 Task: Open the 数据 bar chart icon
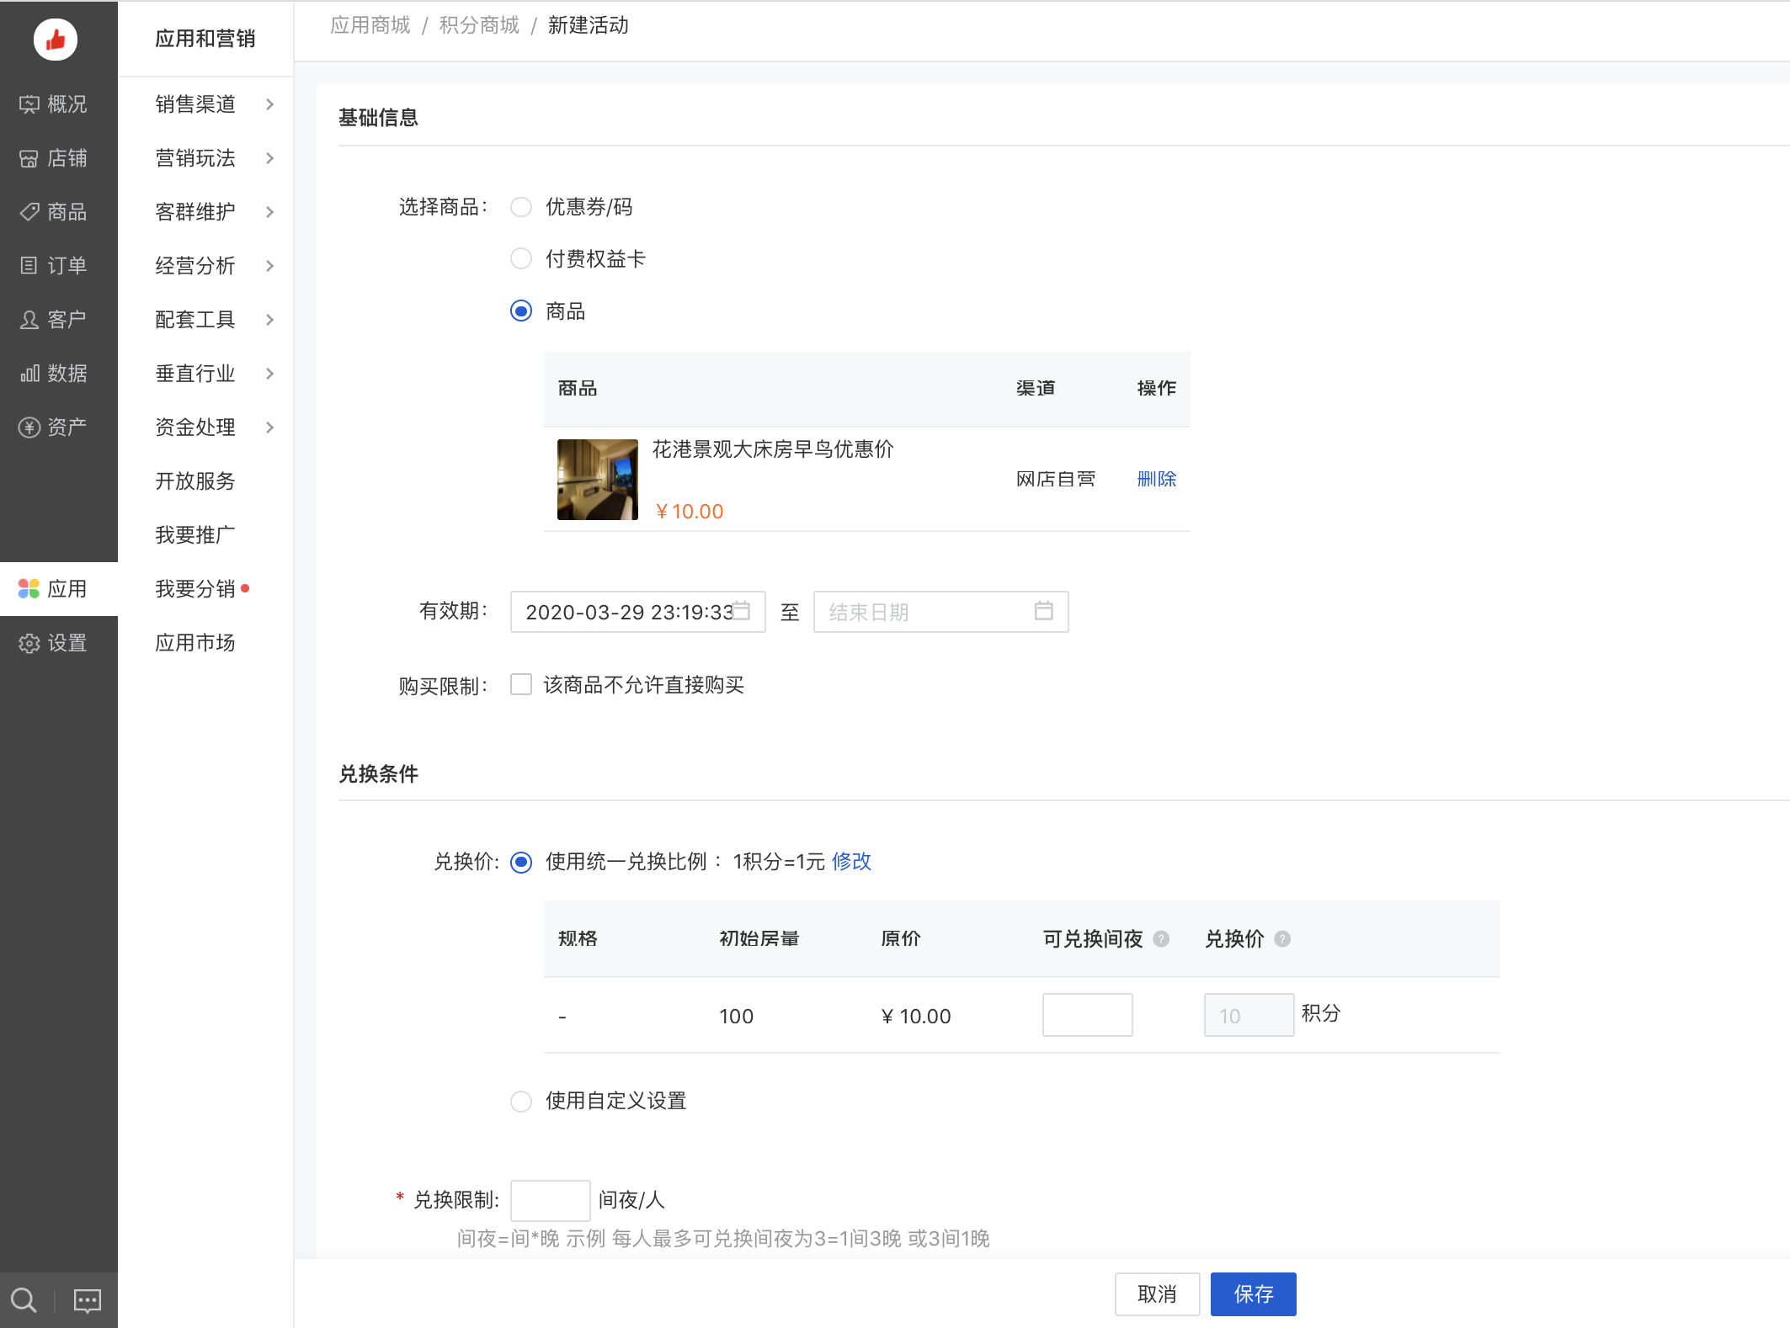pyautogui.click(x=29, y=373)
